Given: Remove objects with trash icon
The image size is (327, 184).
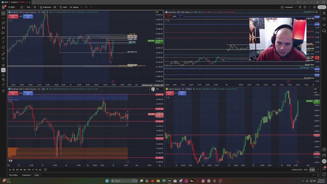Looking at the screenshot, I should pos(3,91).
